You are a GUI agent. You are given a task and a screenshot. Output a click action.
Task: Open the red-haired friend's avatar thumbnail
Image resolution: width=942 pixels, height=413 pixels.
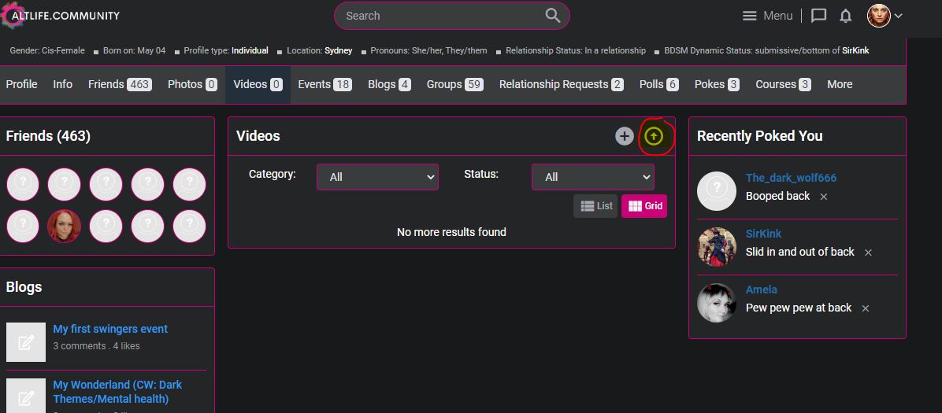point(65,227)
